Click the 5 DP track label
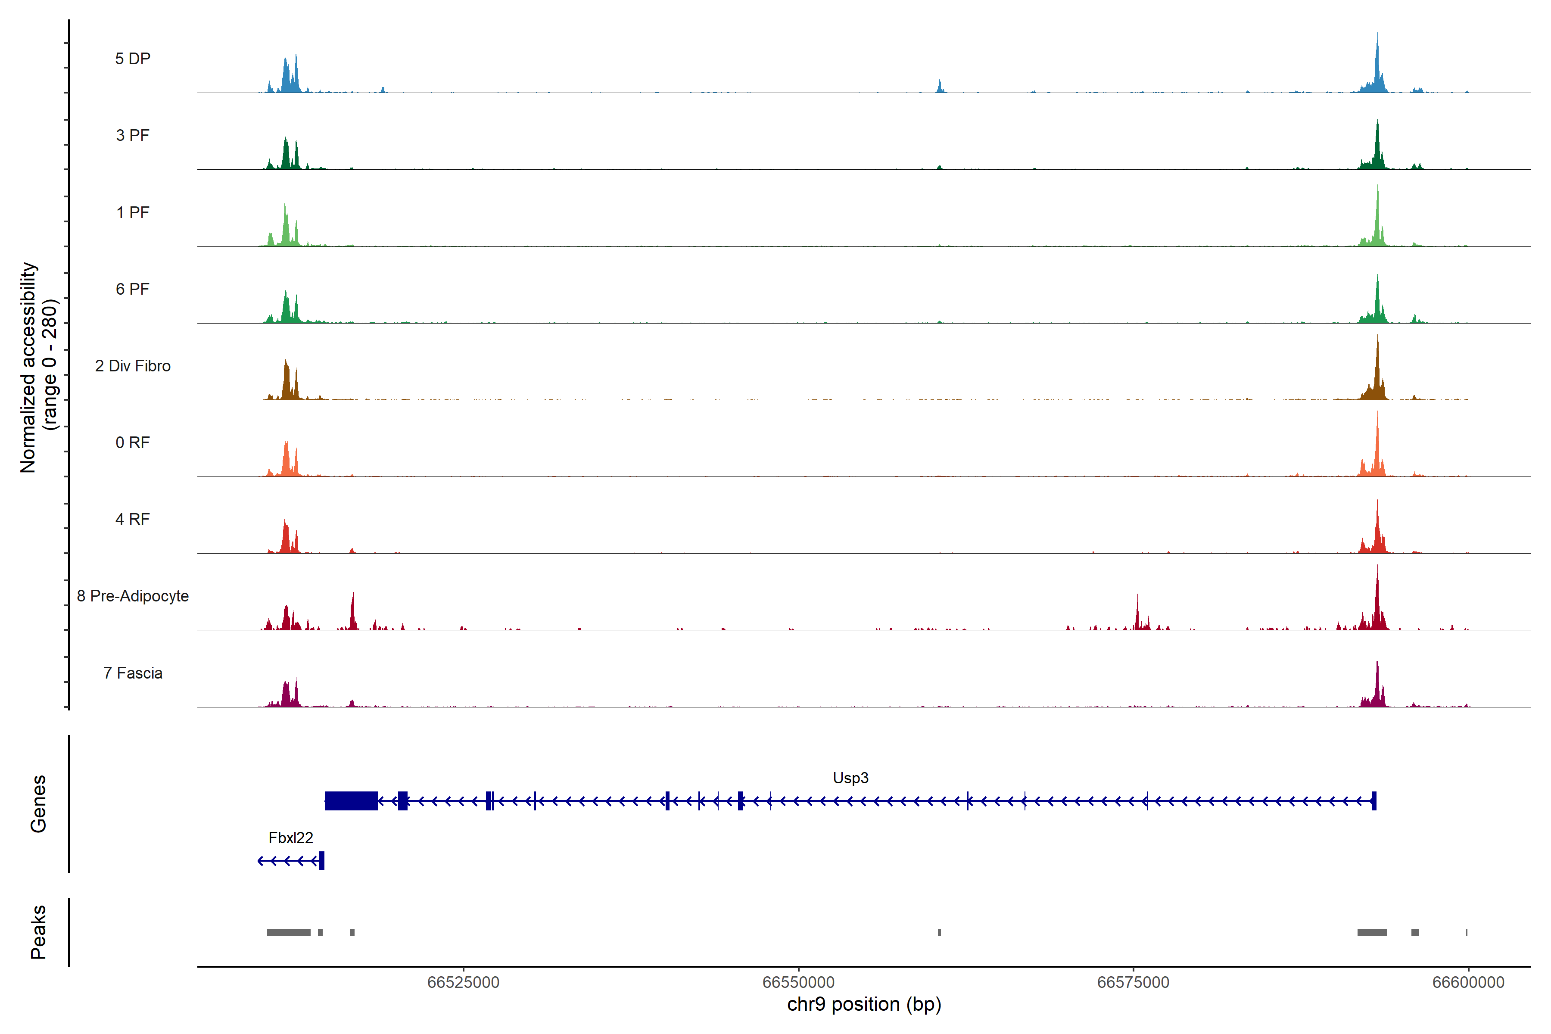 coord(133,59)
